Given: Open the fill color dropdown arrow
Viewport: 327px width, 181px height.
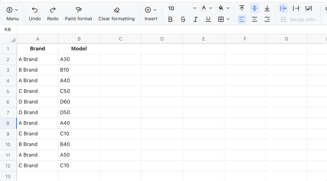Looking at the screenshot, I should 228,8.
